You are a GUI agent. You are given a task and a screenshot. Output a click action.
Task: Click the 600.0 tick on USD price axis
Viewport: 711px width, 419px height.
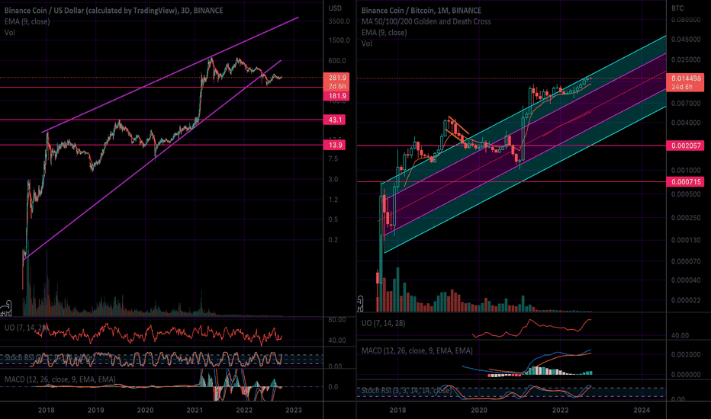point(337,61)
